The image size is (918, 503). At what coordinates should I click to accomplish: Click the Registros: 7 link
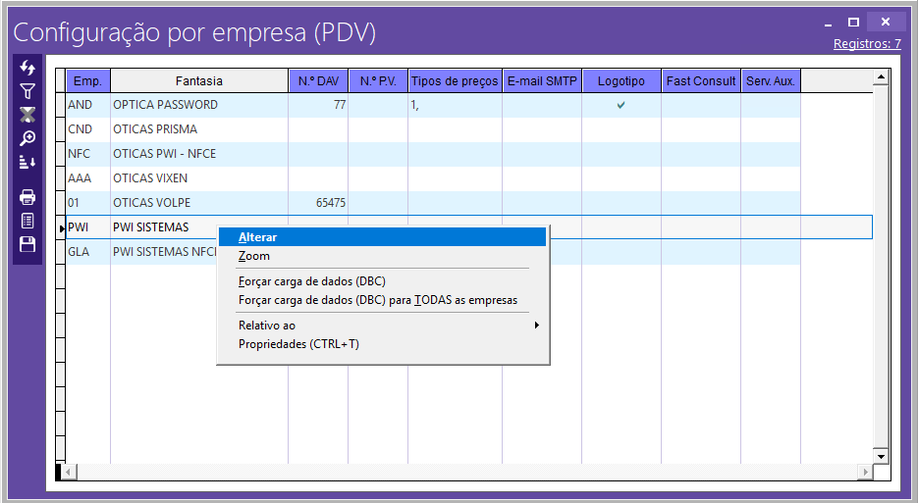pos(867,44)
